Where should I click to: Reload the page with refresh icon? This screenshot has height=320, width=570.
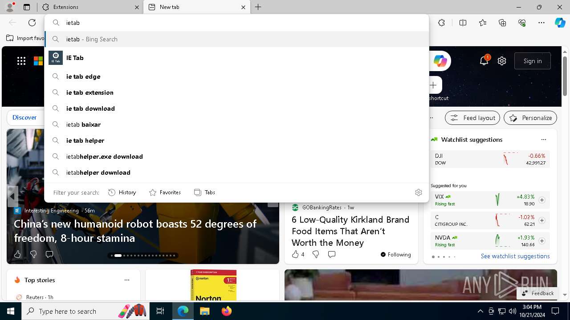(32, 23)
